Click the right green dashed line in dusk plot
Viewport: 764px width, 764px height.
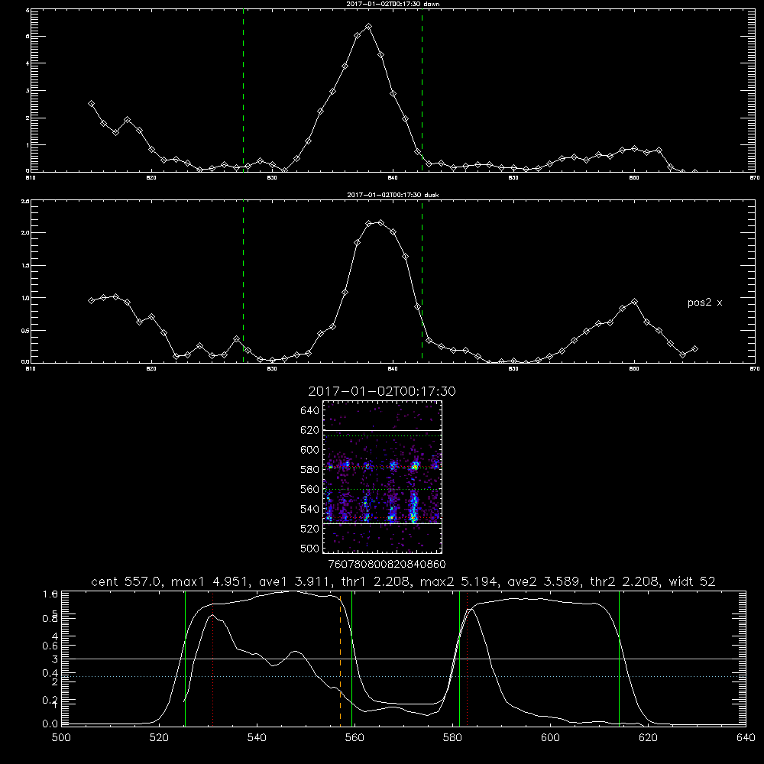pos(422,283)
